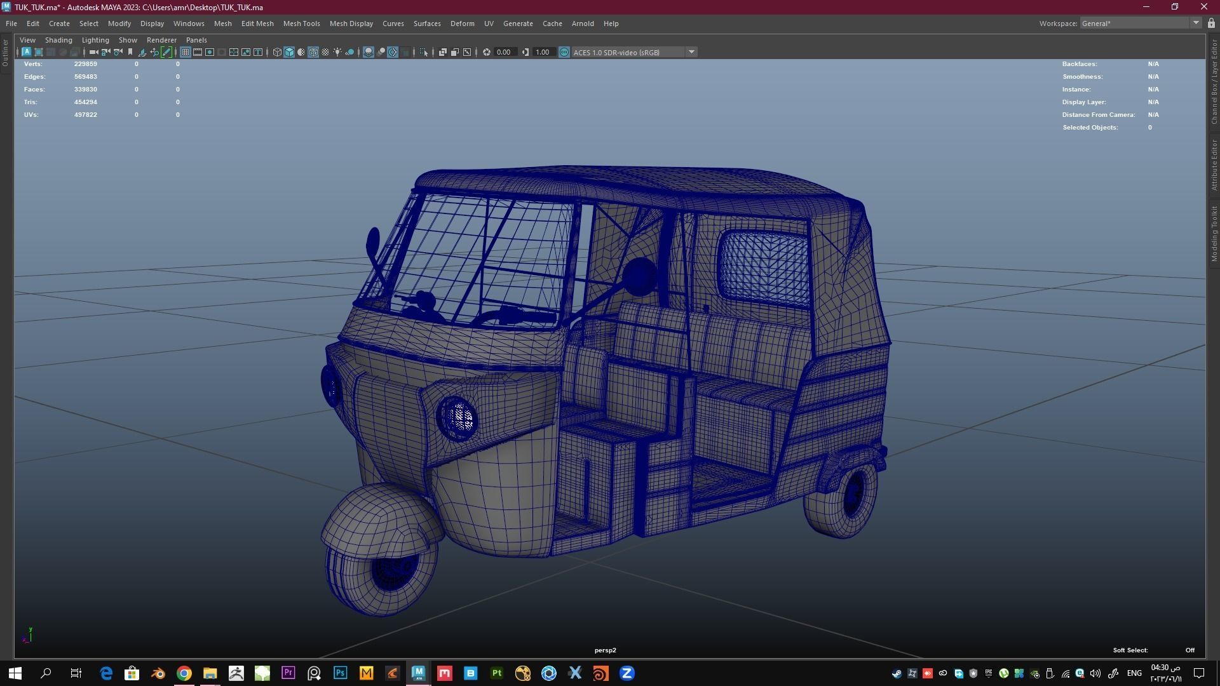Click the Exposure reset icon
Screen dimensions: 1220x686
click(x=487, y=52)
